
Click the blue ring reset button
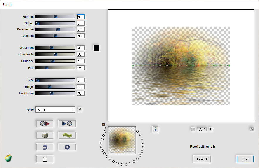[67, 147]
